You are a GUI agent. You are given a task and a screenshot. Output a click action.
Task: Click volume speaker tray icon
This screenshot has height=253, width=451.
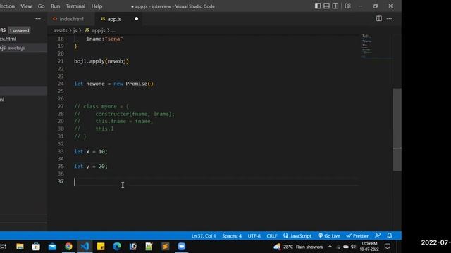pos(354,247)
